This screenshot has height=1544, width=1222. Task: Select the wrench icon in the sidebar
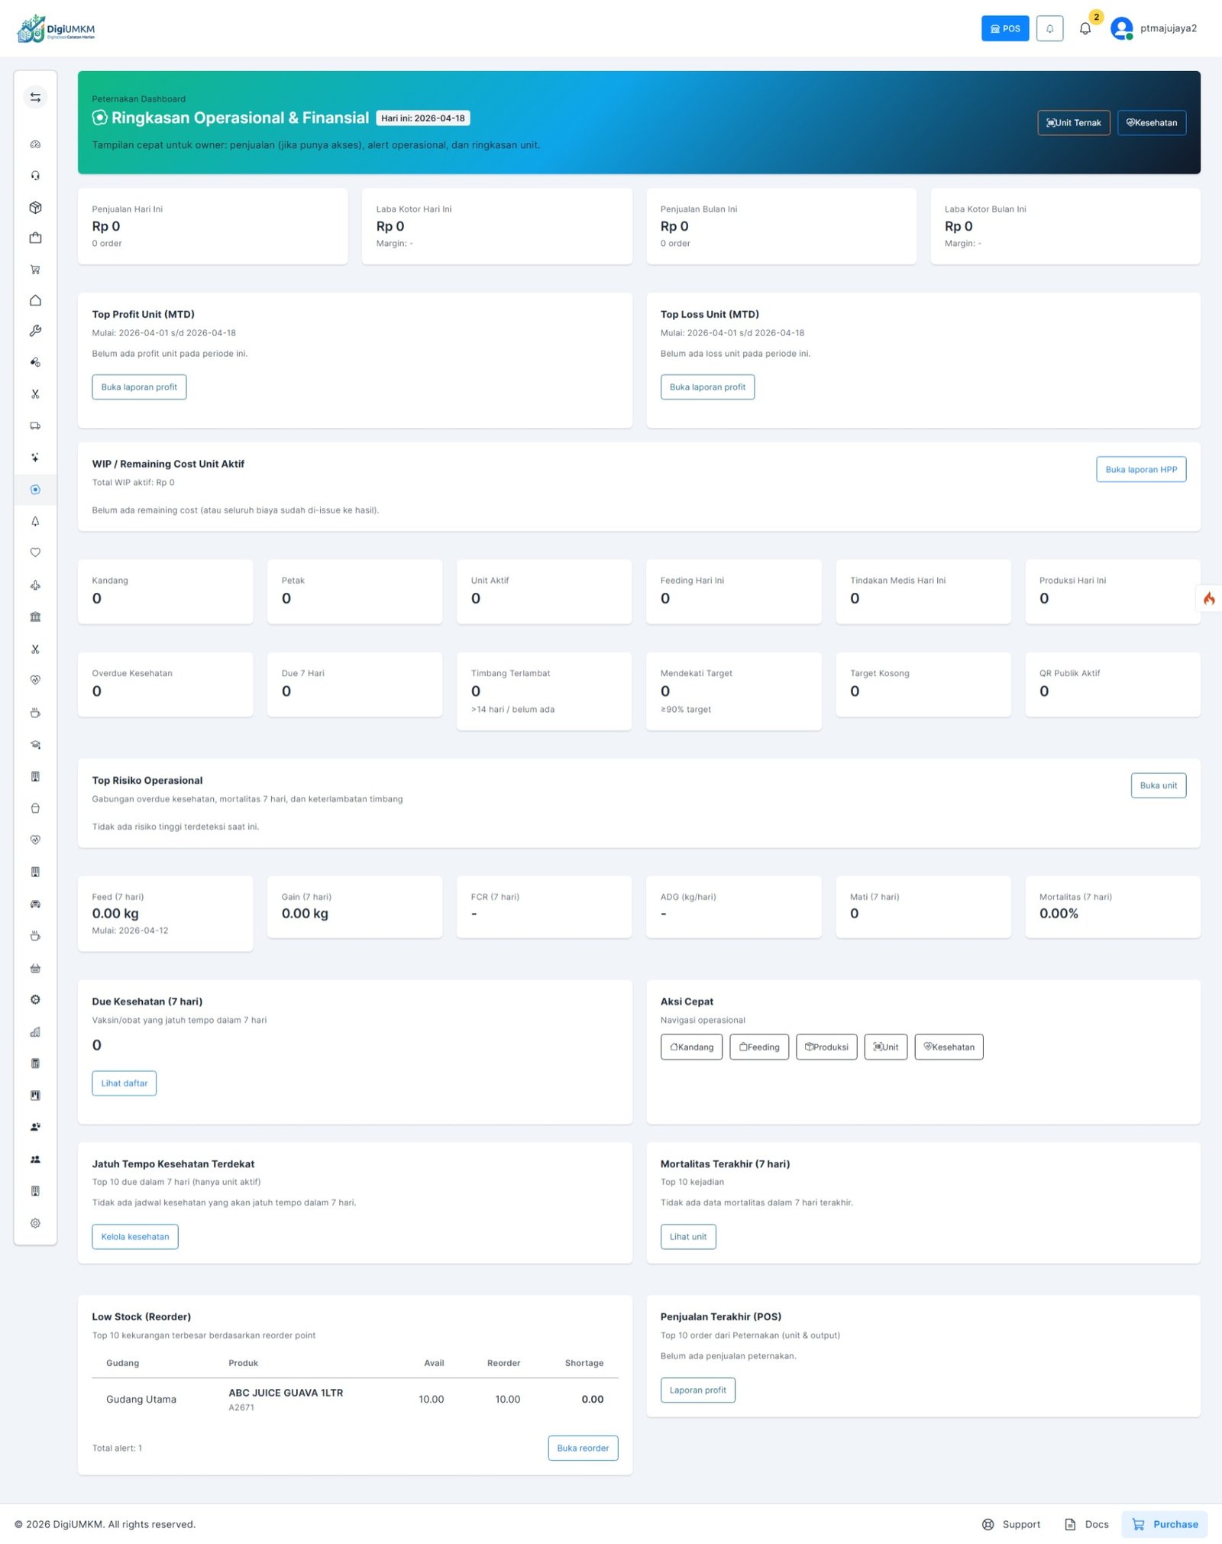pos(35,331)
